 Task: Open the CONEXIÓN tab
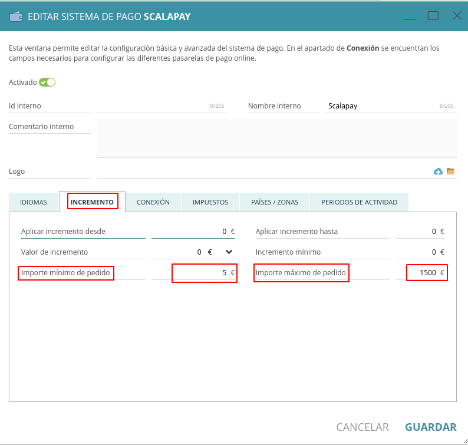tap(153, 202)
